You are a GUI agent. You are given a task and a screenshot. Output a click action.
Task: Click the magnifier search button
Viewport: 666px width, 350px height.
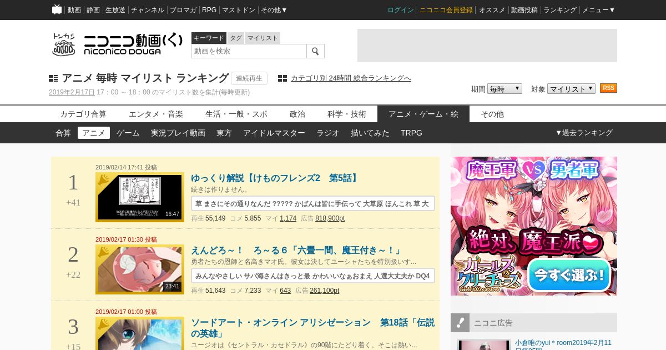pos(315,51)
